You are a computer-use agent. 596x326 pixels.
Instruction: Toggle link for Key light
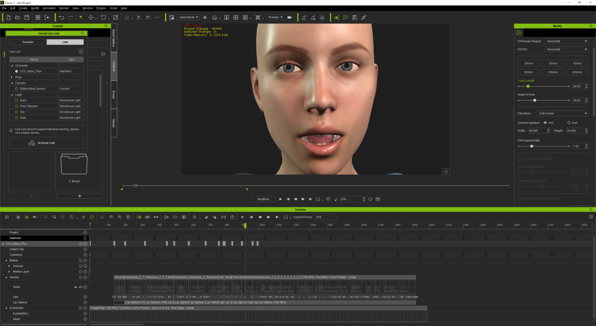tap(16, 112)
